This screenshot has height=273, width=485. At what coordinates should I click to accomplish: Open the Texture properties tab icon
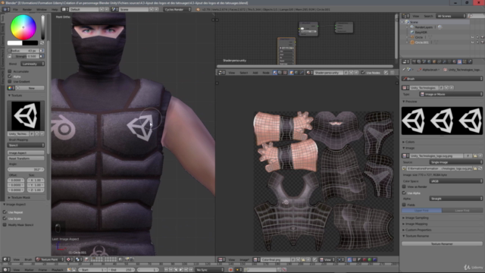pyautogui.click(x=460, y=62)
